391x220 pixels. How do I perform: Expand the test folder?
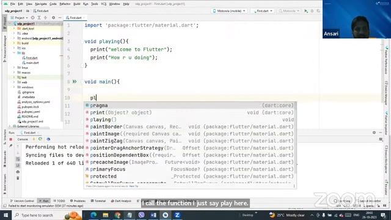[14, 78]
